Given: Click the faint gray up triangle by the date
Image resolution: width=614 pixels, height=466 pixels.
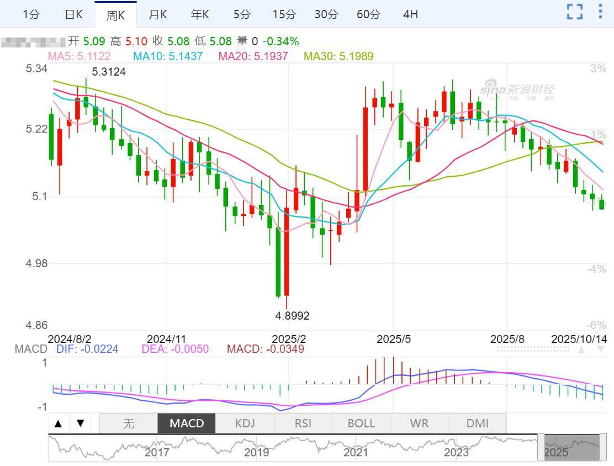Looking at the screenshot, I should [581, 350].
